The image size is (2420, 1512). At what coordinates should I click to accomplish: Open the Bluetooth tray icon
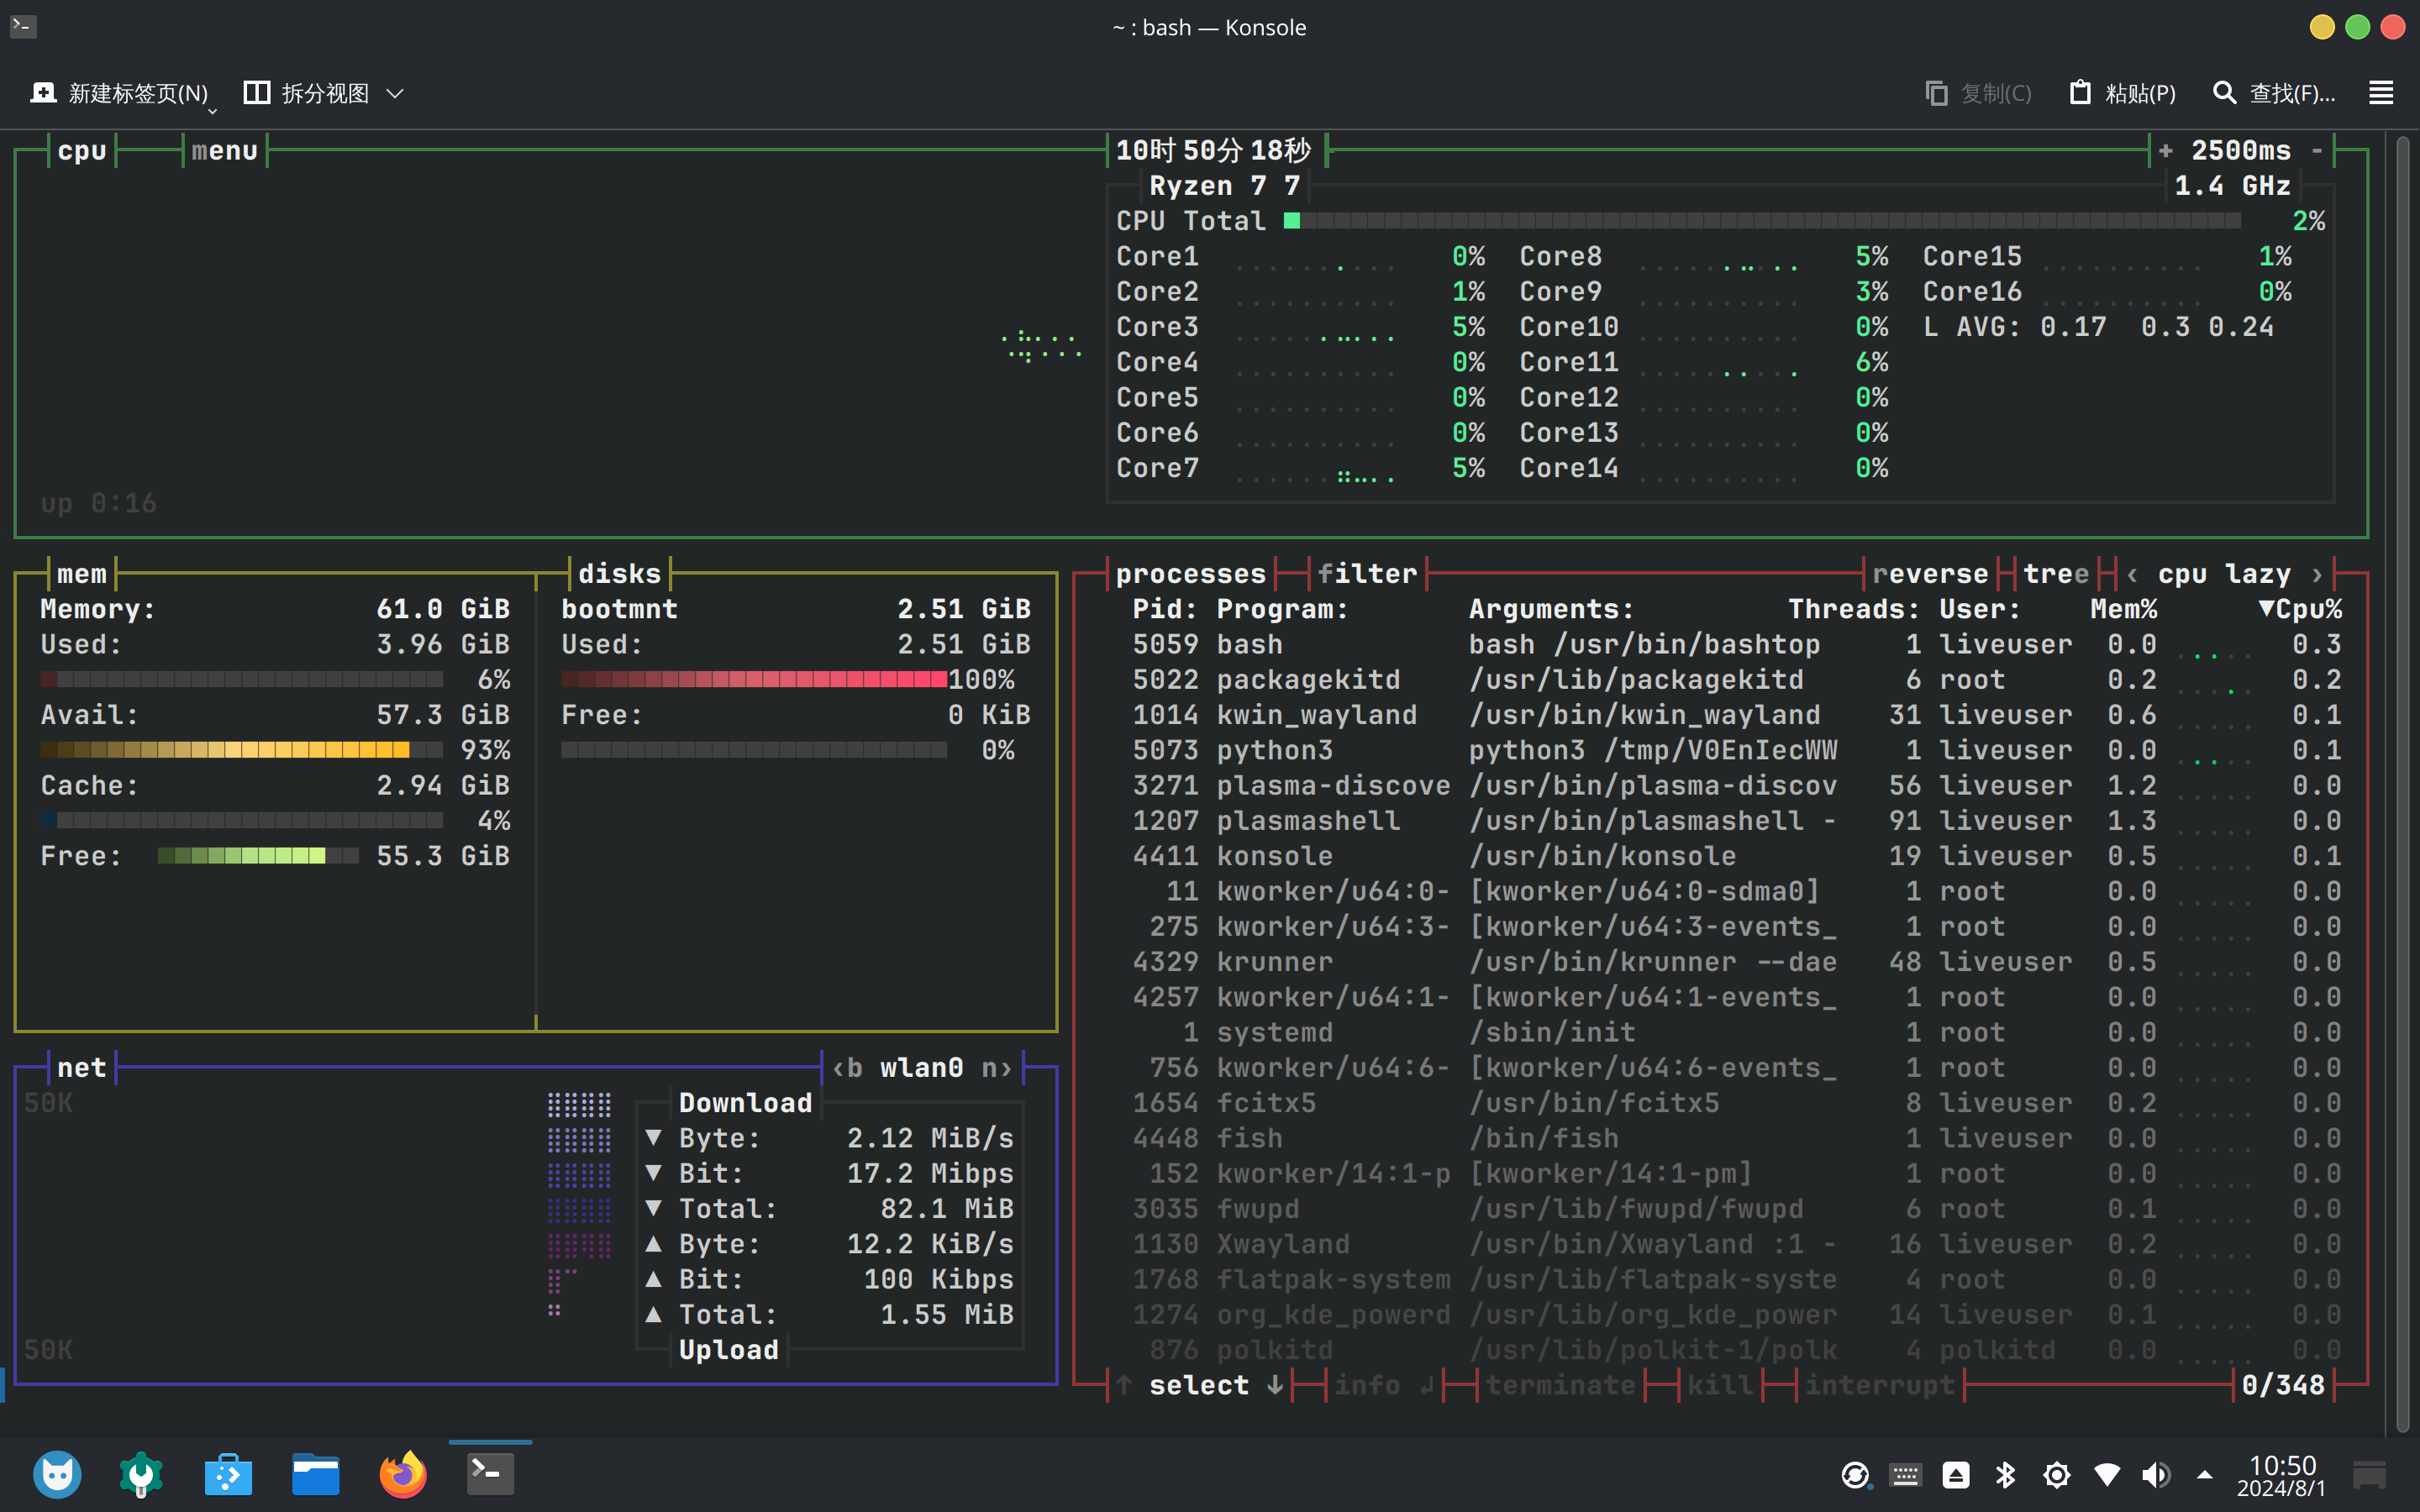2006,1475
